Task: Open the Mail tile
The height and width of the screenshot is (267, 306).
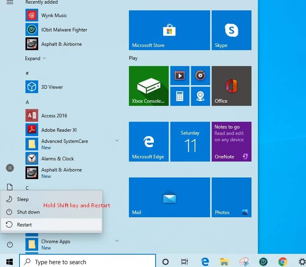Action: (169, 197)
